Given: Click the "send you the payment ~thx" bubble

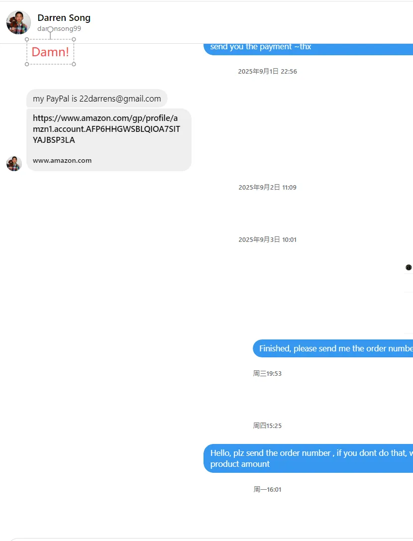Looking at the screenshot, I should pos(308,48).
